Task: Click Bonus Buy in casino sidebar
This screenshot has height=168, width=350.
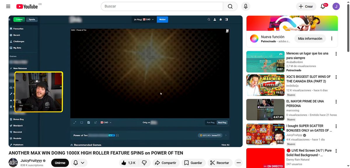Action: click(17, 119)
